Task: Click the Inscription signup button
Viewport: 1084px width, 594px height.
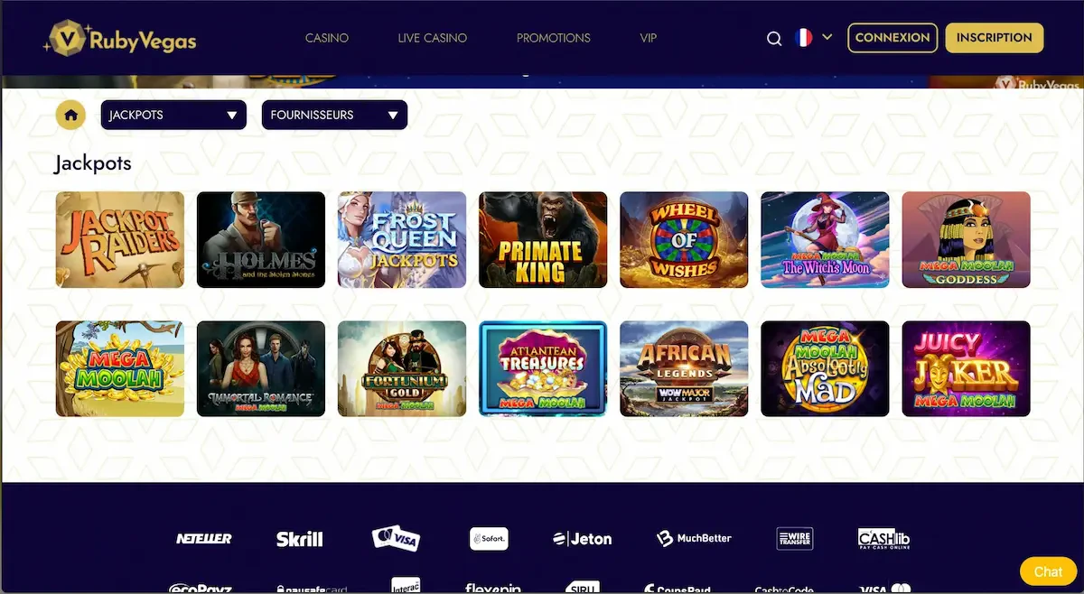Action: (994, 38)
